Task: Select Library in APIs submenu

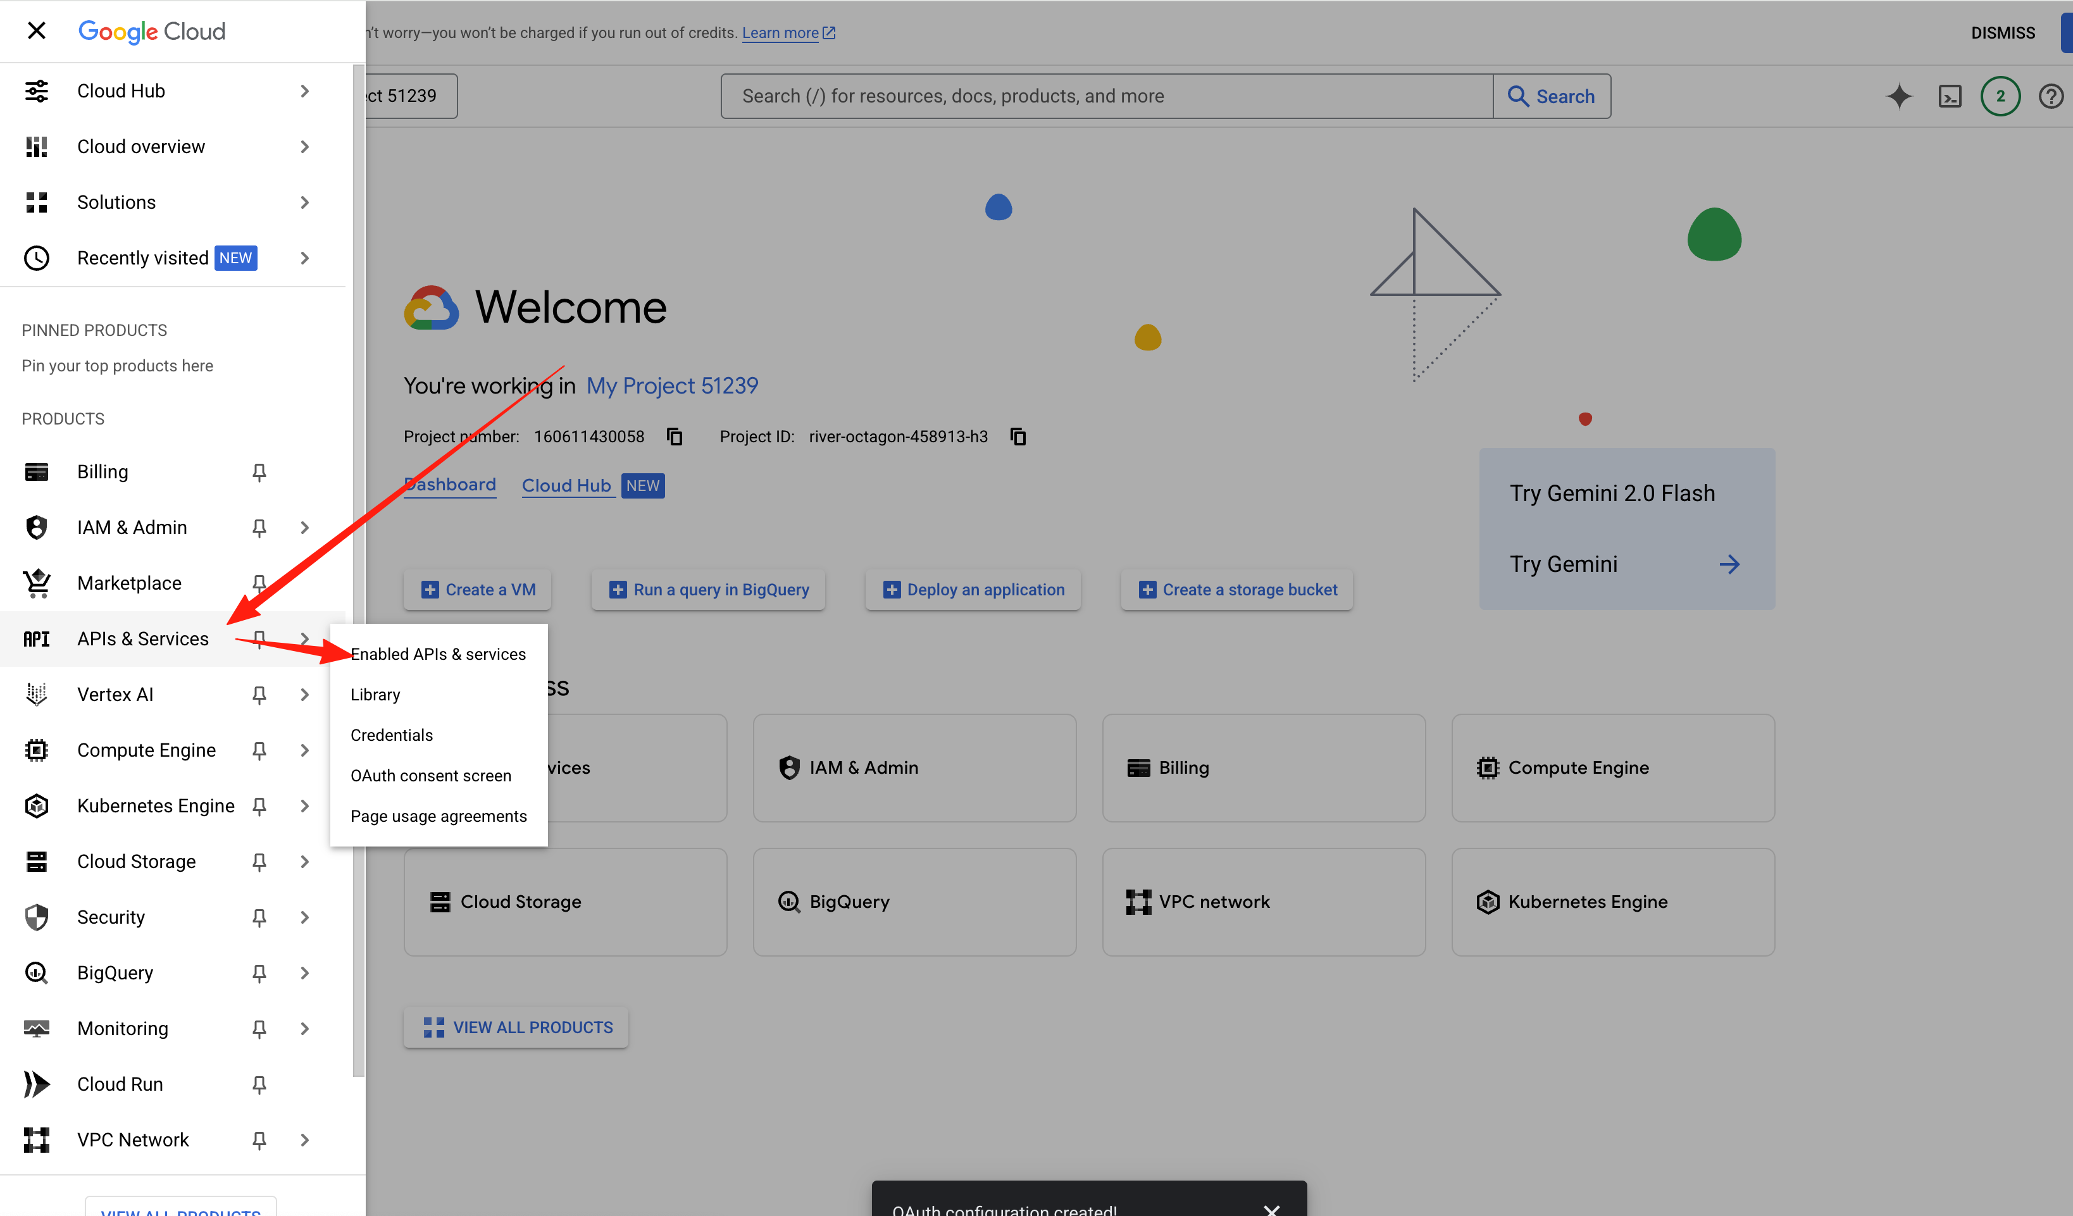Action: click(438, 695)
